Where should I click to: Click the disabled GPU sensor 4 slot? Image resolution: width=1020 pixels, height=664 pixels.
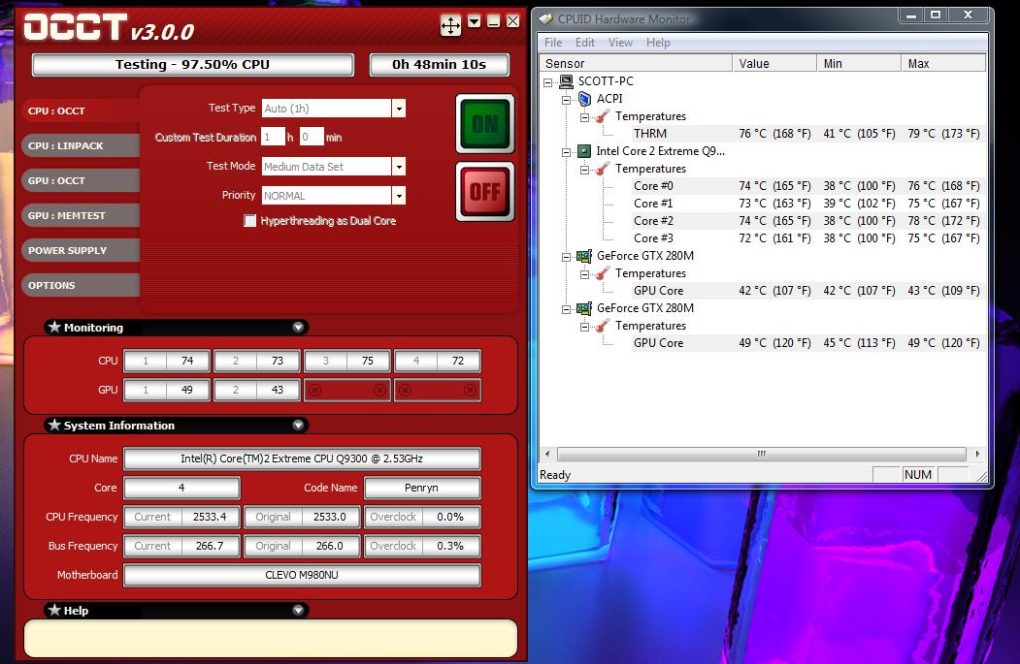pyautogui.click(x=437, y=390)
